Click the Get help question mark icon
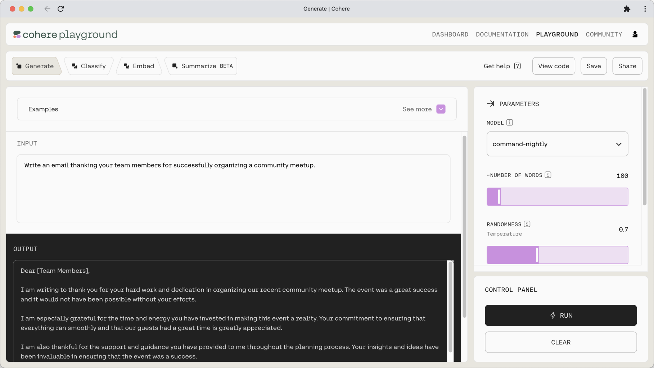This screenshot has width=654, height=368. coord(517,66)
